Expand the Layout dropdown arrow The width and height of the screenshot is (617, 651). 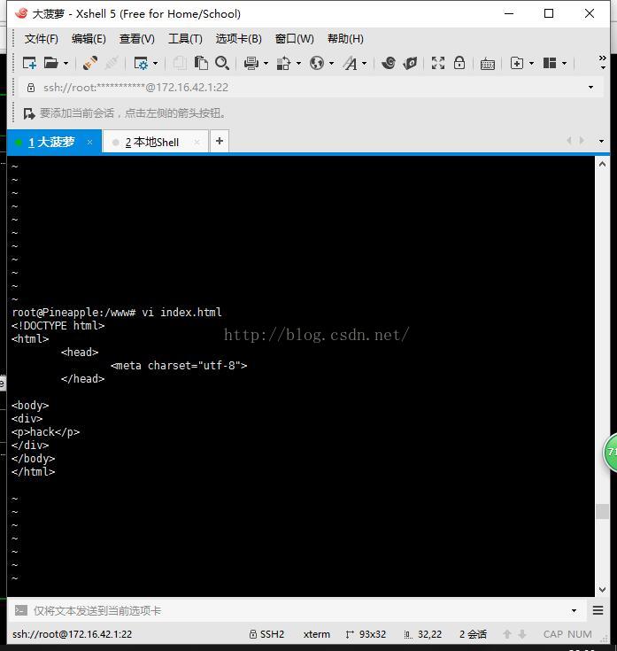tap(564, 64)
